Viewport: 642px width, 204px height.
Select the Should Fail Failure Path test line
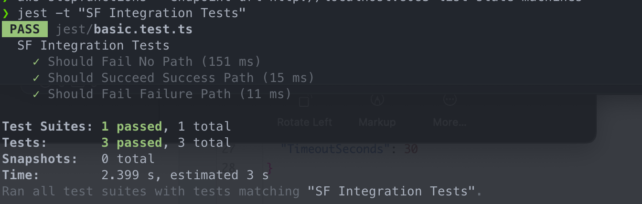pyautogui.click(x=169, y=94)
